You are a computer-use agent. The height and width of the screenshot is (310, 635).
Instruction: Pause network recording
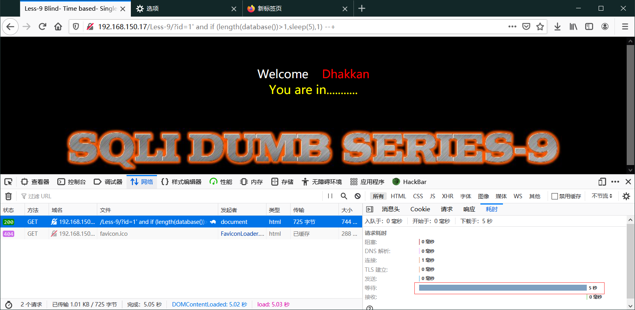click(x=330, y=196)
